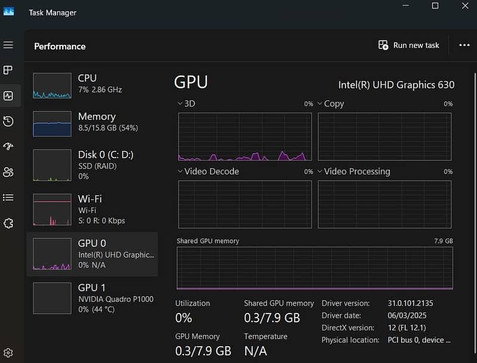
Task: Open the Video Decode engine dropdown
Action: click(x=180, y=171)
